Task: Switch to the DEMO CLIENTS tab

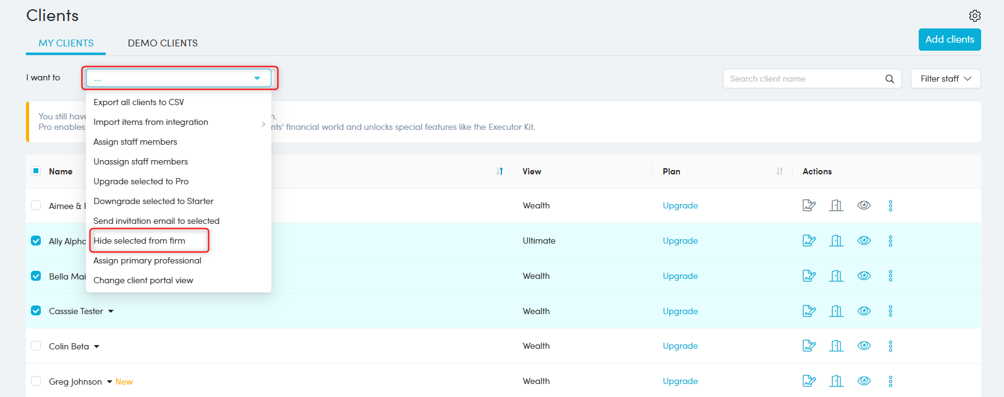Action: click(163, 43)
